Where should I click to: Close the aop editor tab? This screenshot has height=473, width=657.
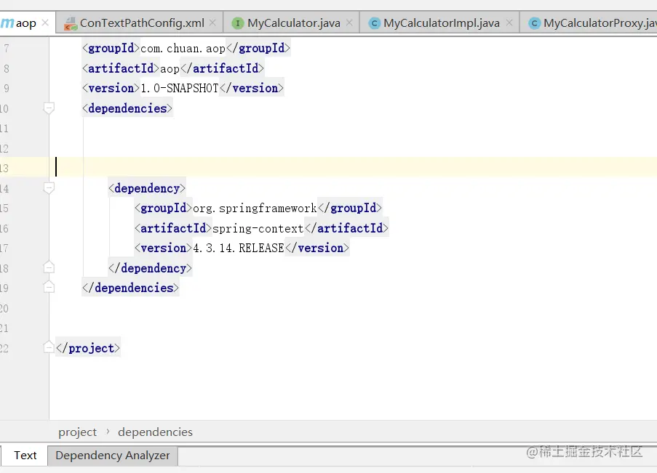click(45, 23)
